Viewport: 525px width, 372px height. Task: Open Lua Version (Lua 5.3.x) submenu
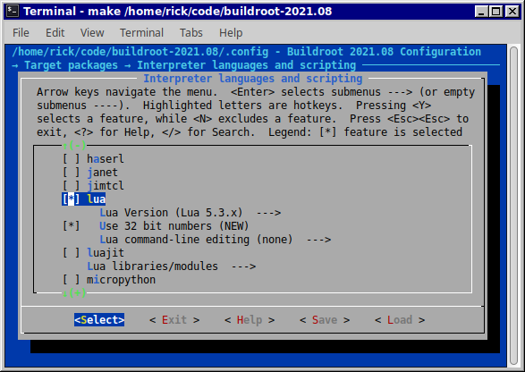click(191, 213)
